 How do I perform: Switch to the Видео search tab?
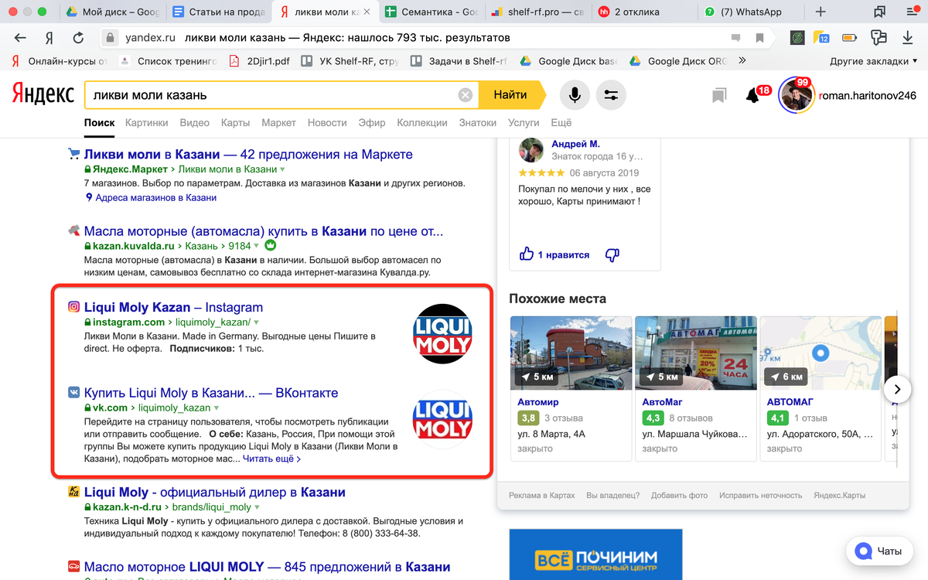tap(195, 123)
